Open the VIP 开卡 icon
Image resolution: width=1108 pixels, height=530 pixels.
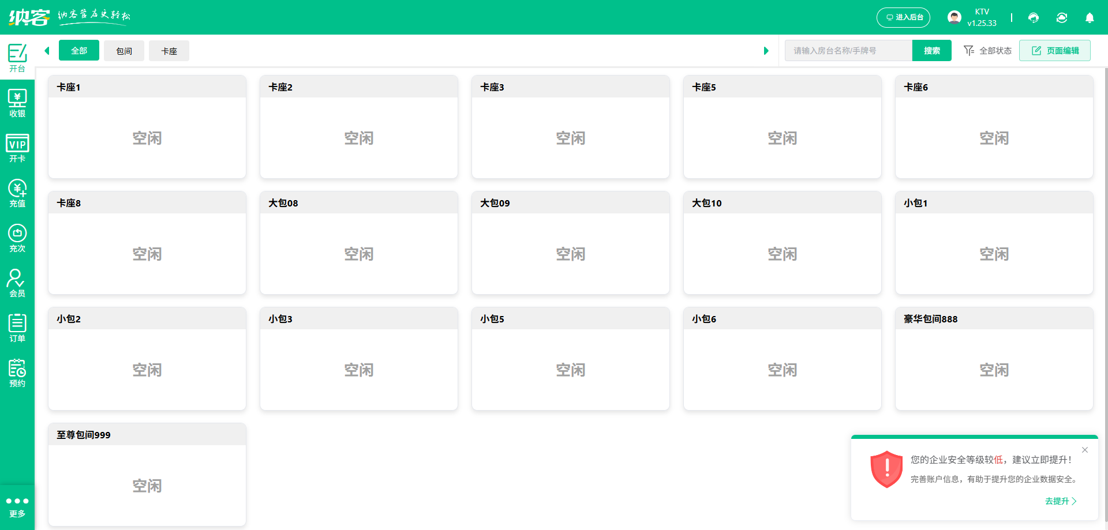17,148
